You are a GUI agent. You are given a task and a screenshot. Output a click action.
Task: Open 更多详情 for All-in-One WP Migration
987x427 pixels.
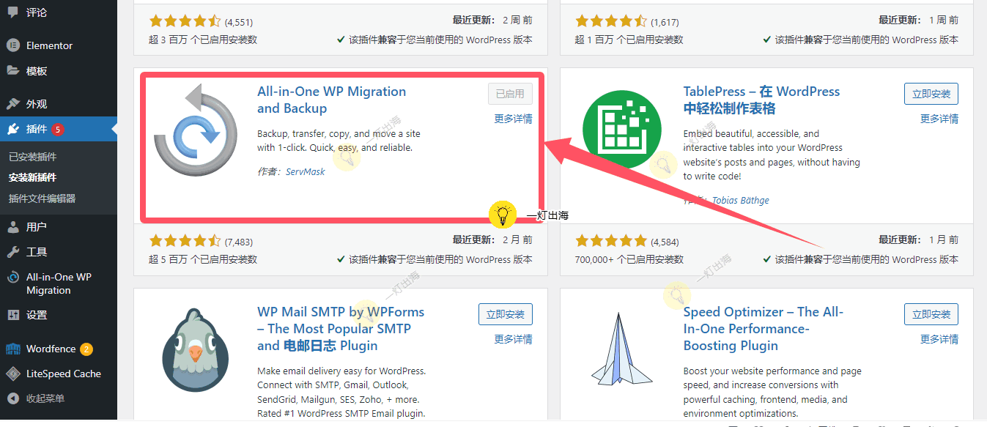(x=513, y=119)
